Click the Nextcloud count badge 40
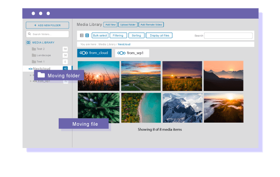Viewport: 280px width, 177px height. [x=65, y=68]
